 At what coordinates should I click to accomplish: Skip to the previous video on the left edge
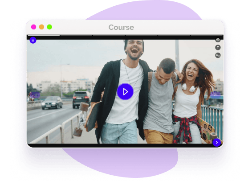(35, 95)
